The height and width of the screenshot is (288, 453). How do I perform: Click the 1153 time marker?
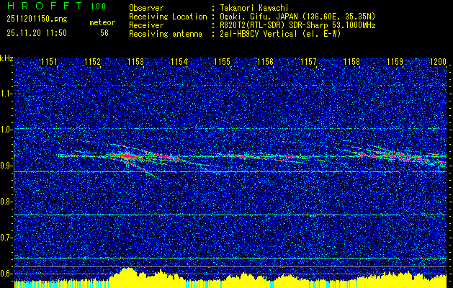pos(136,61)
